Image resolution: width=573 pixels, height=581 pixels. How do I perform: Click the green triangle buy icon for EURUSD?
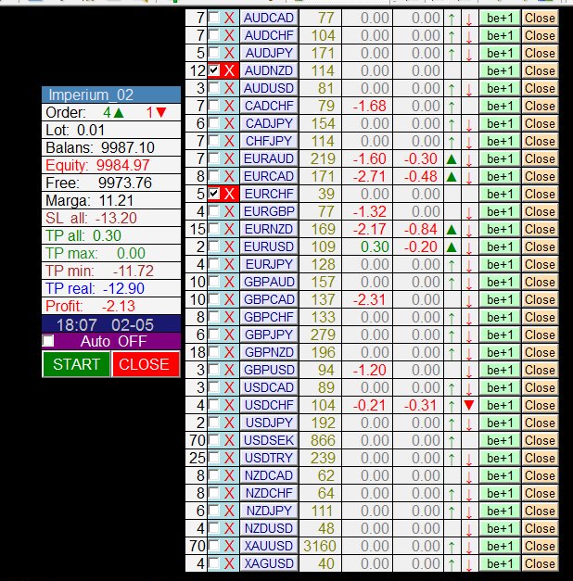[452, 247]
